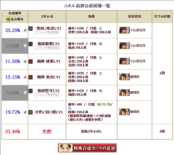
Task: Click 0.00% in the 槍隊堅守LV1 row
Action: pyautogui.click(x=13, y=93)
